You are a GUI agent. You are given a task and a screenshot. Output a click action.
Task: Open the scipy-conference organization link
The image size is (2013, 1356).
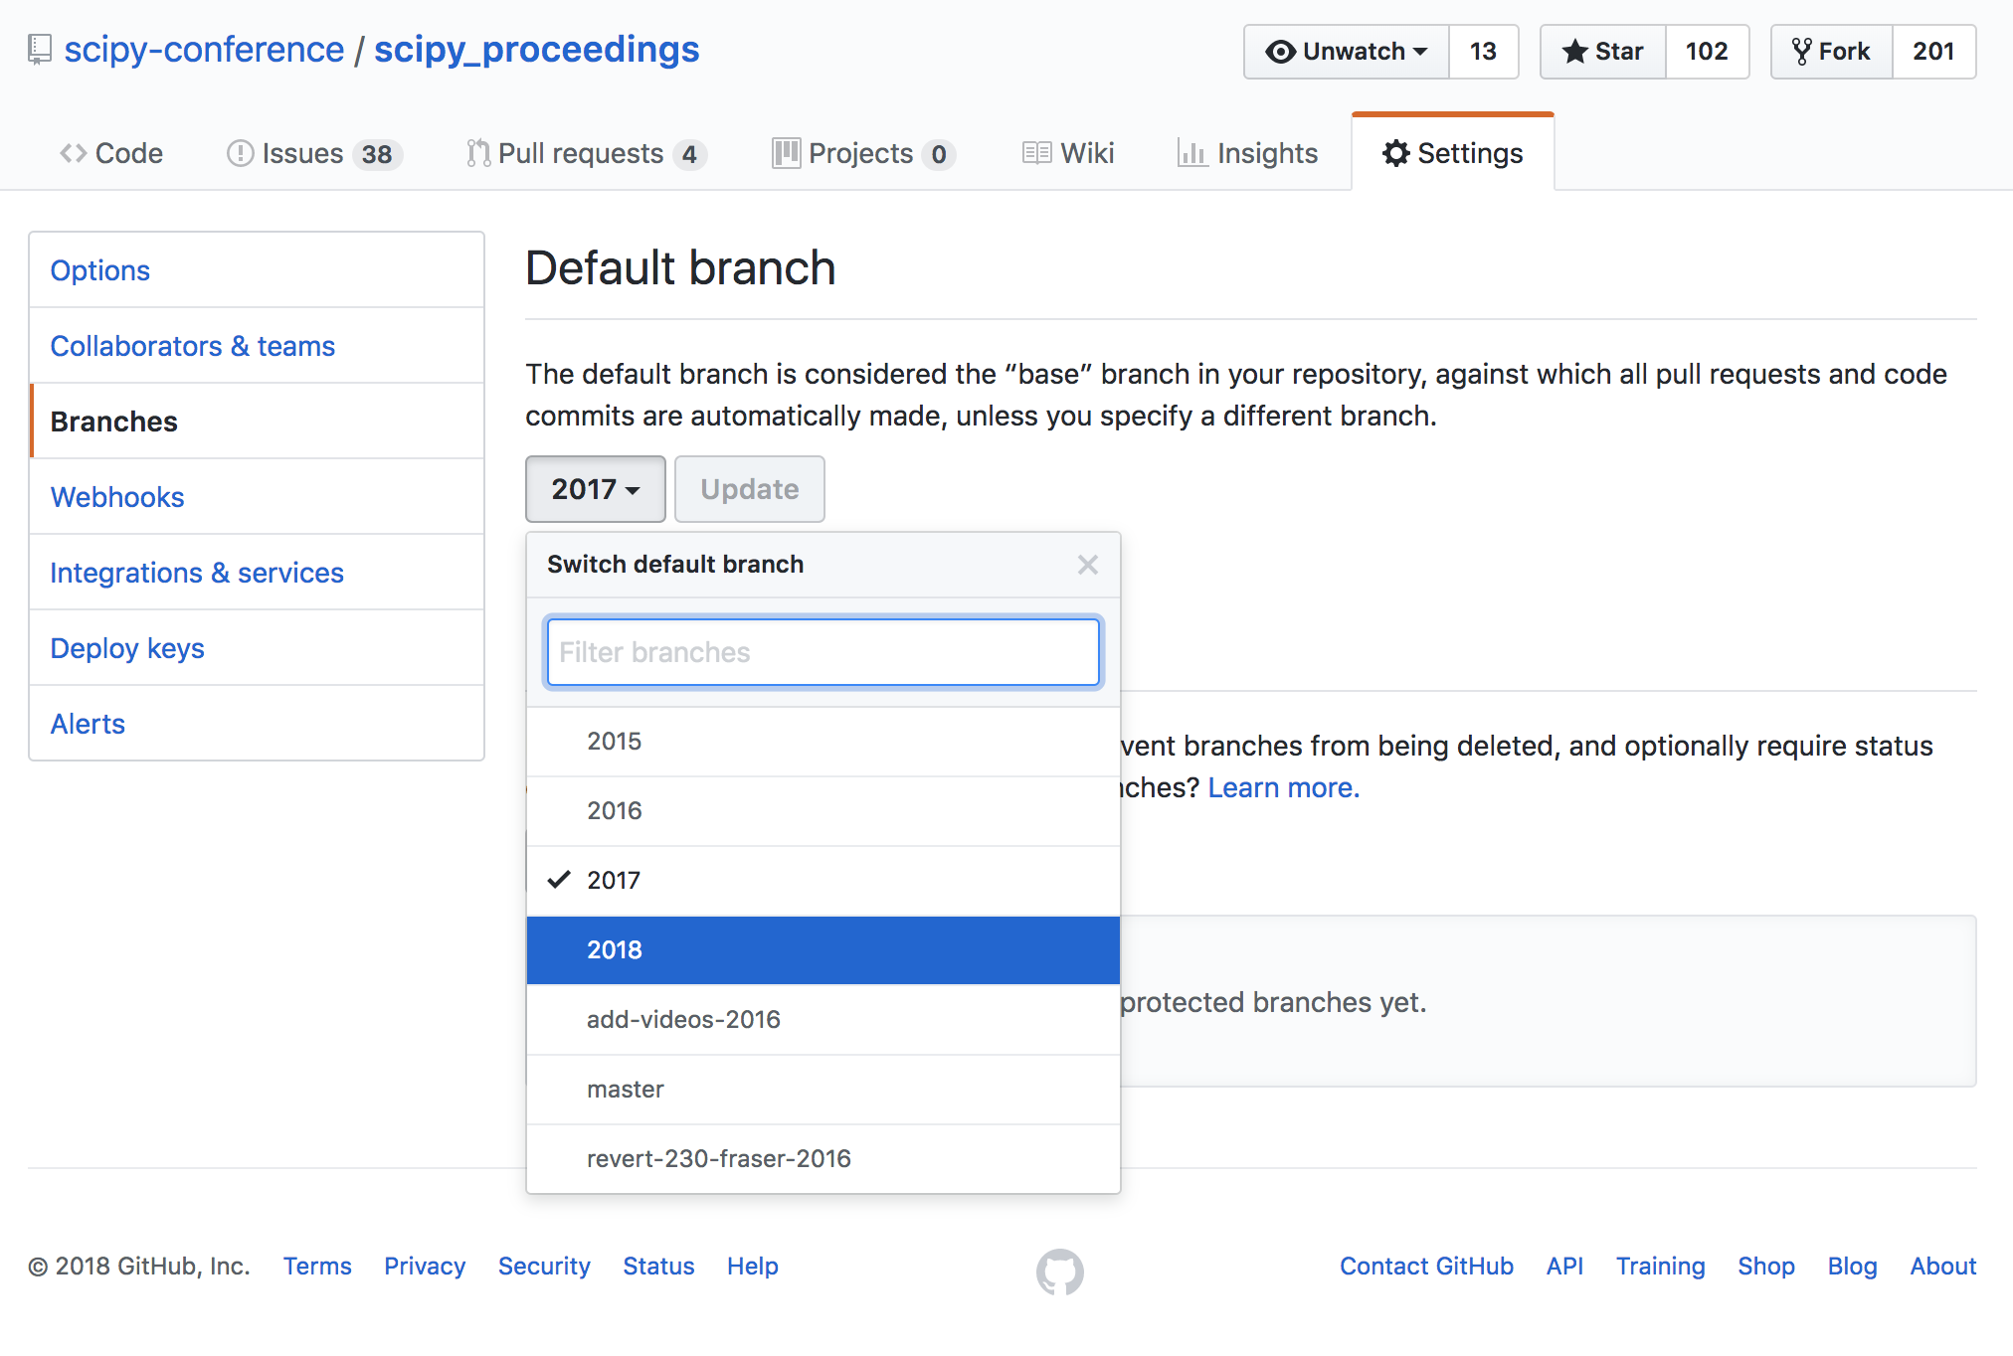coord(204,50)
